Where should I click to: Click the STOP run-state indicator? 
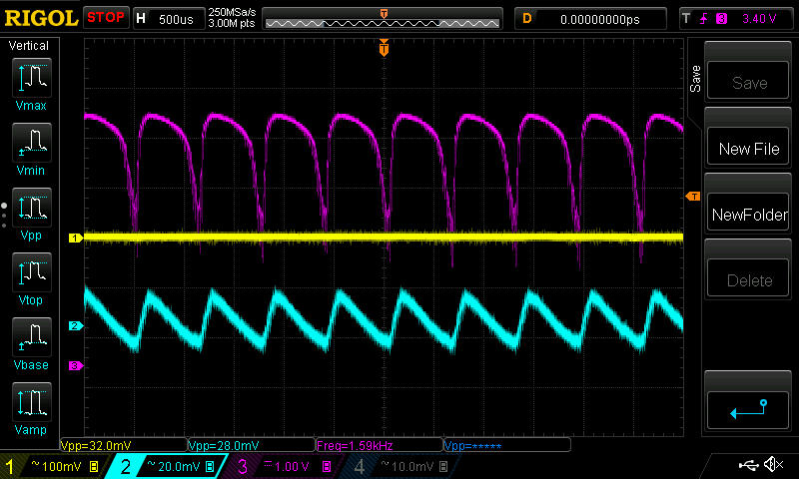click(x=106, y=18)
